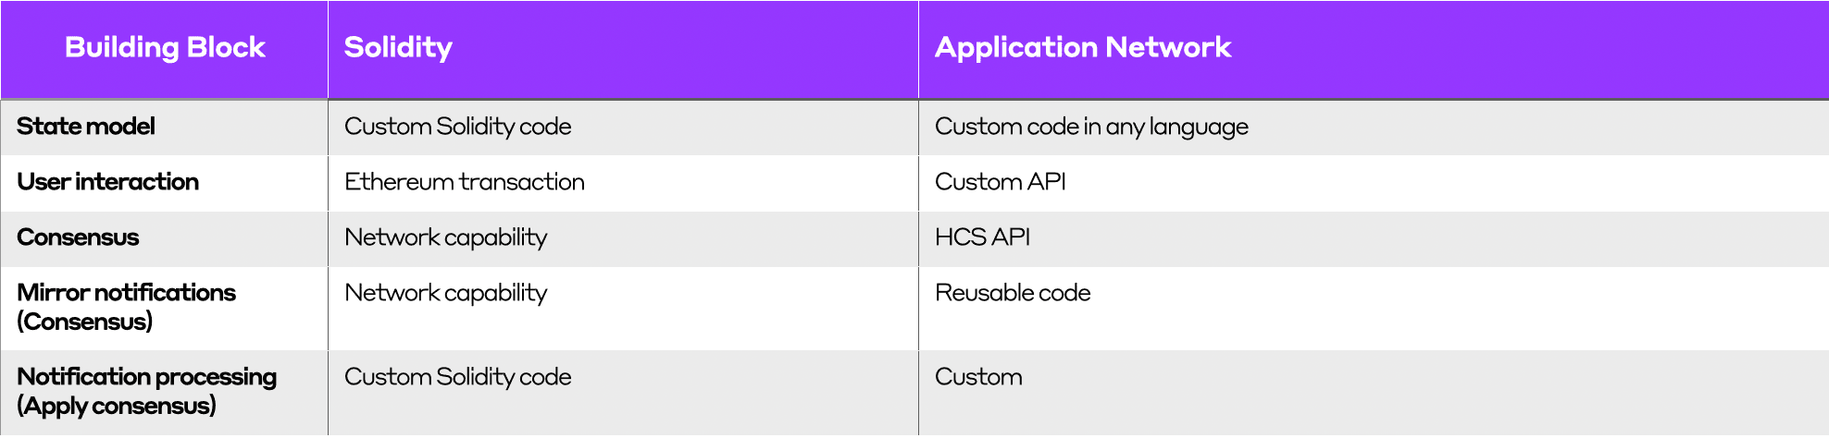Select Custom Solidity code in Notification processing row
This screenshot has height=438, width=1829.
pos(458,377)
